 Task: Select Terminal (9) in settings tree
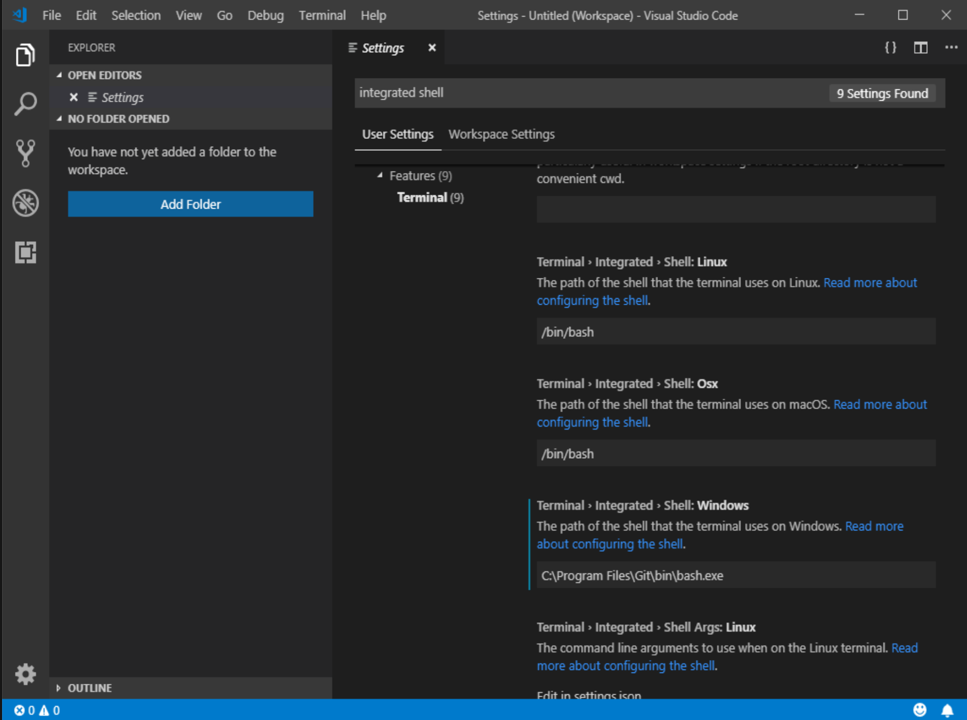click(x=430, y=198)
